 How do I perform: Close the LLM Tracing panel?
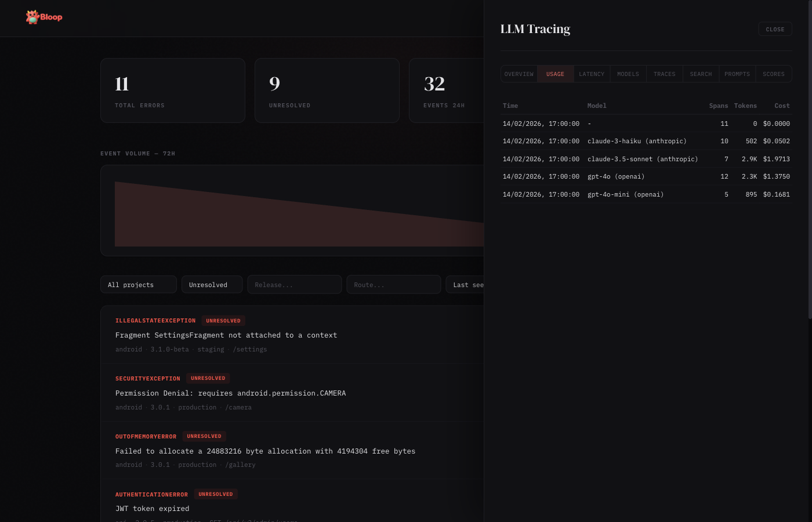point(775,29)
